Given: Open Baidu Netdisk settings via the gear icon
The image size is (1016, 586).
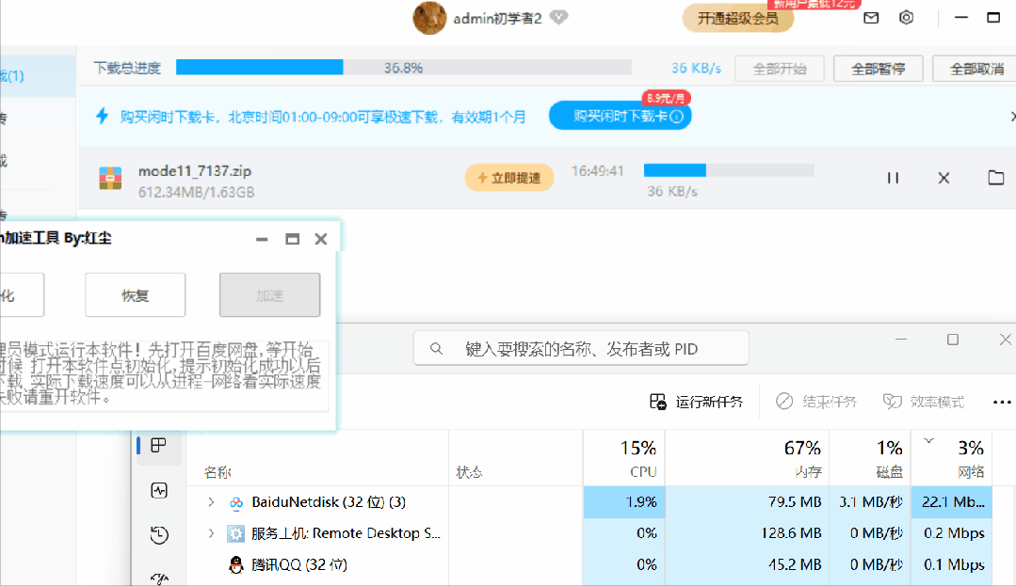Looking at the screenshot, I should click(x=906, y=17).
